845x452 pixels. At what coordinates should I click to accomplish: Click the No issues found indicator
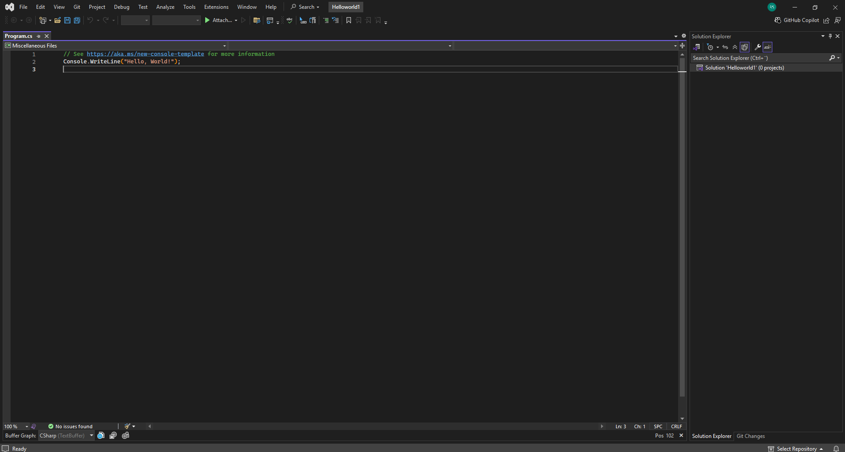tap(70, 426)
